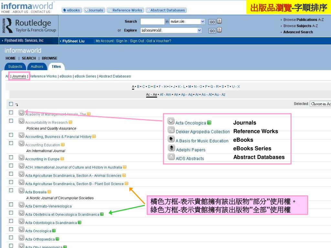Click the informaworld logo at top left
Viewport: 331px width, 248px height.
tap(27, 6)
